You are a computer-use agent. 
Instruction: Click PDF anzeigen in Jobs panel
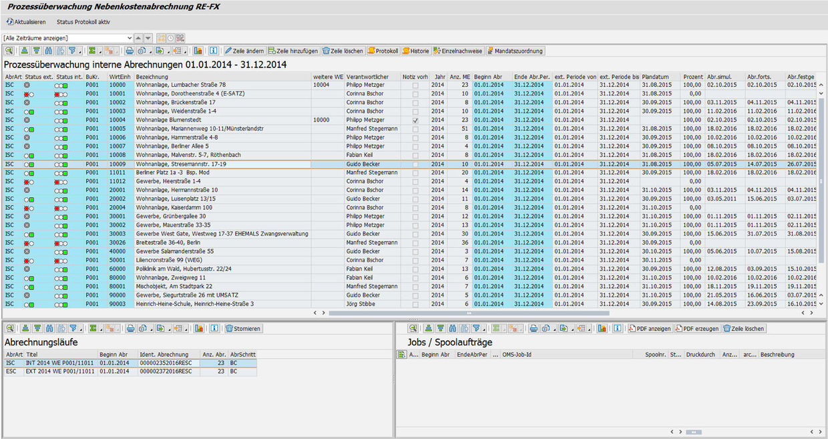[x=650, y=329]
